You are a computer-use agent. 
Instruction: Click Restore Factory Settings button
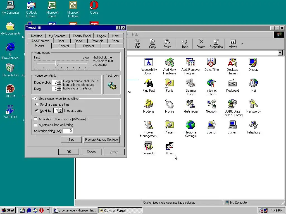(101, 140)
